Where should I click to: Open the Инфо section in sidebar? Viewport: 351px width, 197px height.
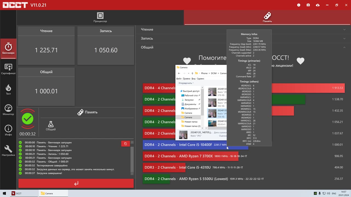8,130
